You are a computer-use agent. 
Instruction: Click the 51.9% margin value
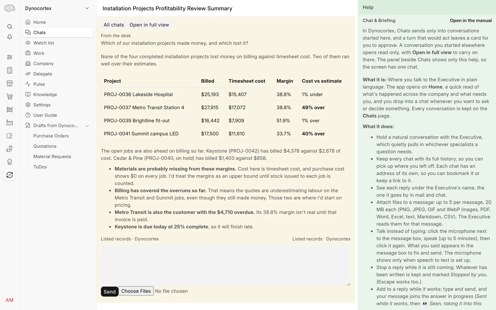tap(283, 121)
